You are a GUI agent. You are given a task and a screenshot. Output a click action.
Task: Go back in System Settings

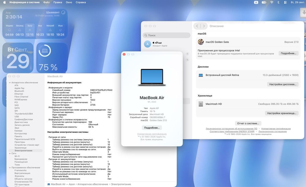click(197, 26)
